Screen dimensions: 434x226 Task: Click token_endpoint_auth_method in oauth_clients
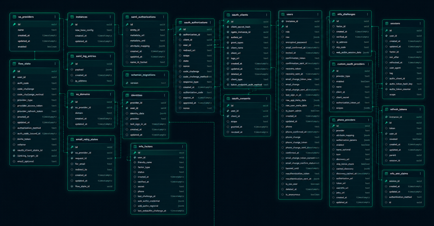[x=247, y=85]
